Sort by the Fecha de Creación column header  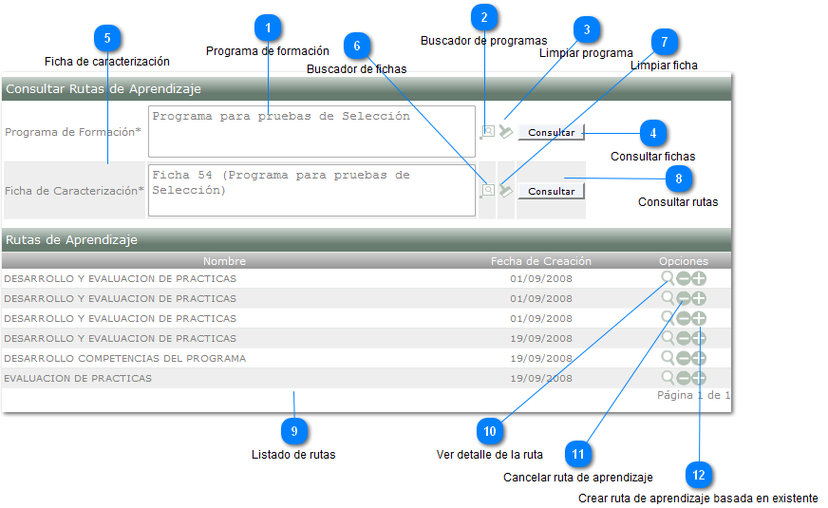(540, 261)
